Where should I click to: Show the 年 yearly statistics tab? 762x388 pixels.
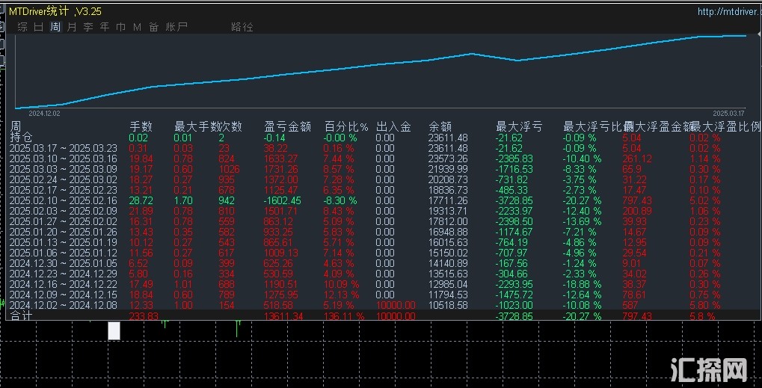(105, 27)
